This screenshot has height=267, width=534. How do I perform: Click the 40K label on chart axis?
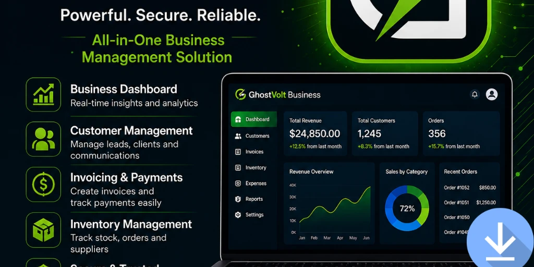(x=293, y=185)
